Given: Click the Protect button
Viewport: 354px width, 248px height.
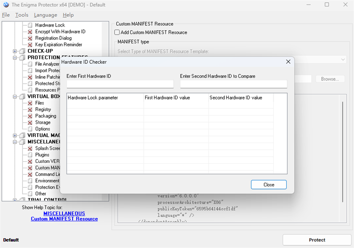Looking at the screenshot, I should pyautogui.click(x=317, y=240).
